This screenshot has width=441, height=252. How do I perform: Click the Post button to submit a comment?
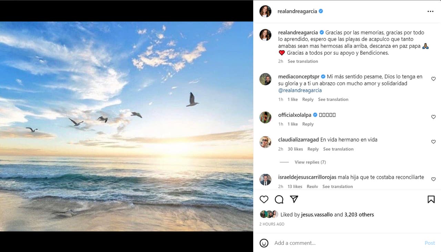point(430,243)
